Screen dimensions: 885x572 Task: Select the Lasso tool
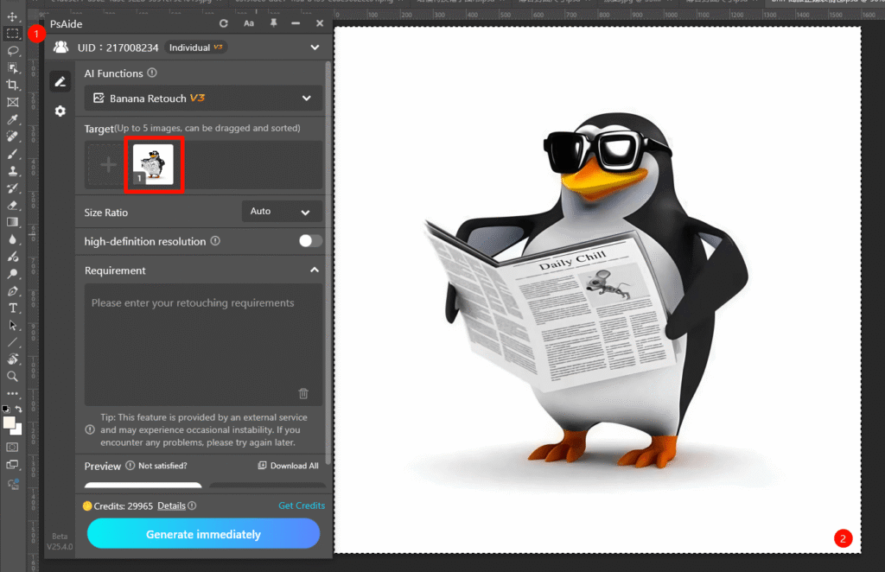13,51
